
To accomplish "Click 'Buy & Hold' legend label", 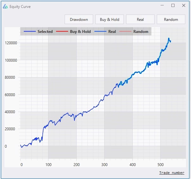I will click(80, 32).
